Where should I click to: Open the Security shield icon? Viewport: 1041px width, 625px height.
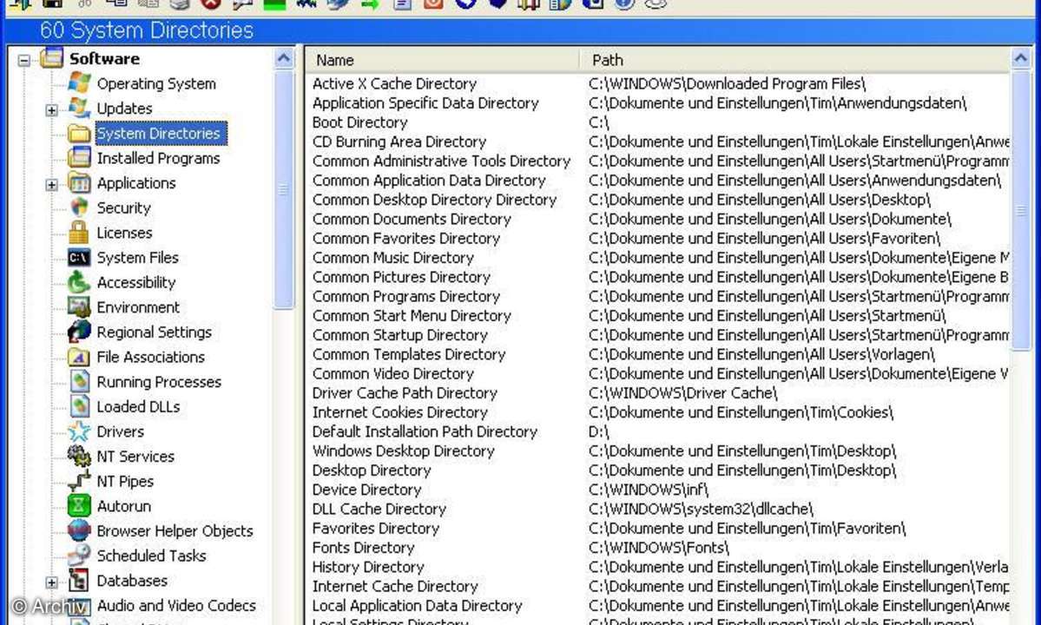(x=79, y=207)
